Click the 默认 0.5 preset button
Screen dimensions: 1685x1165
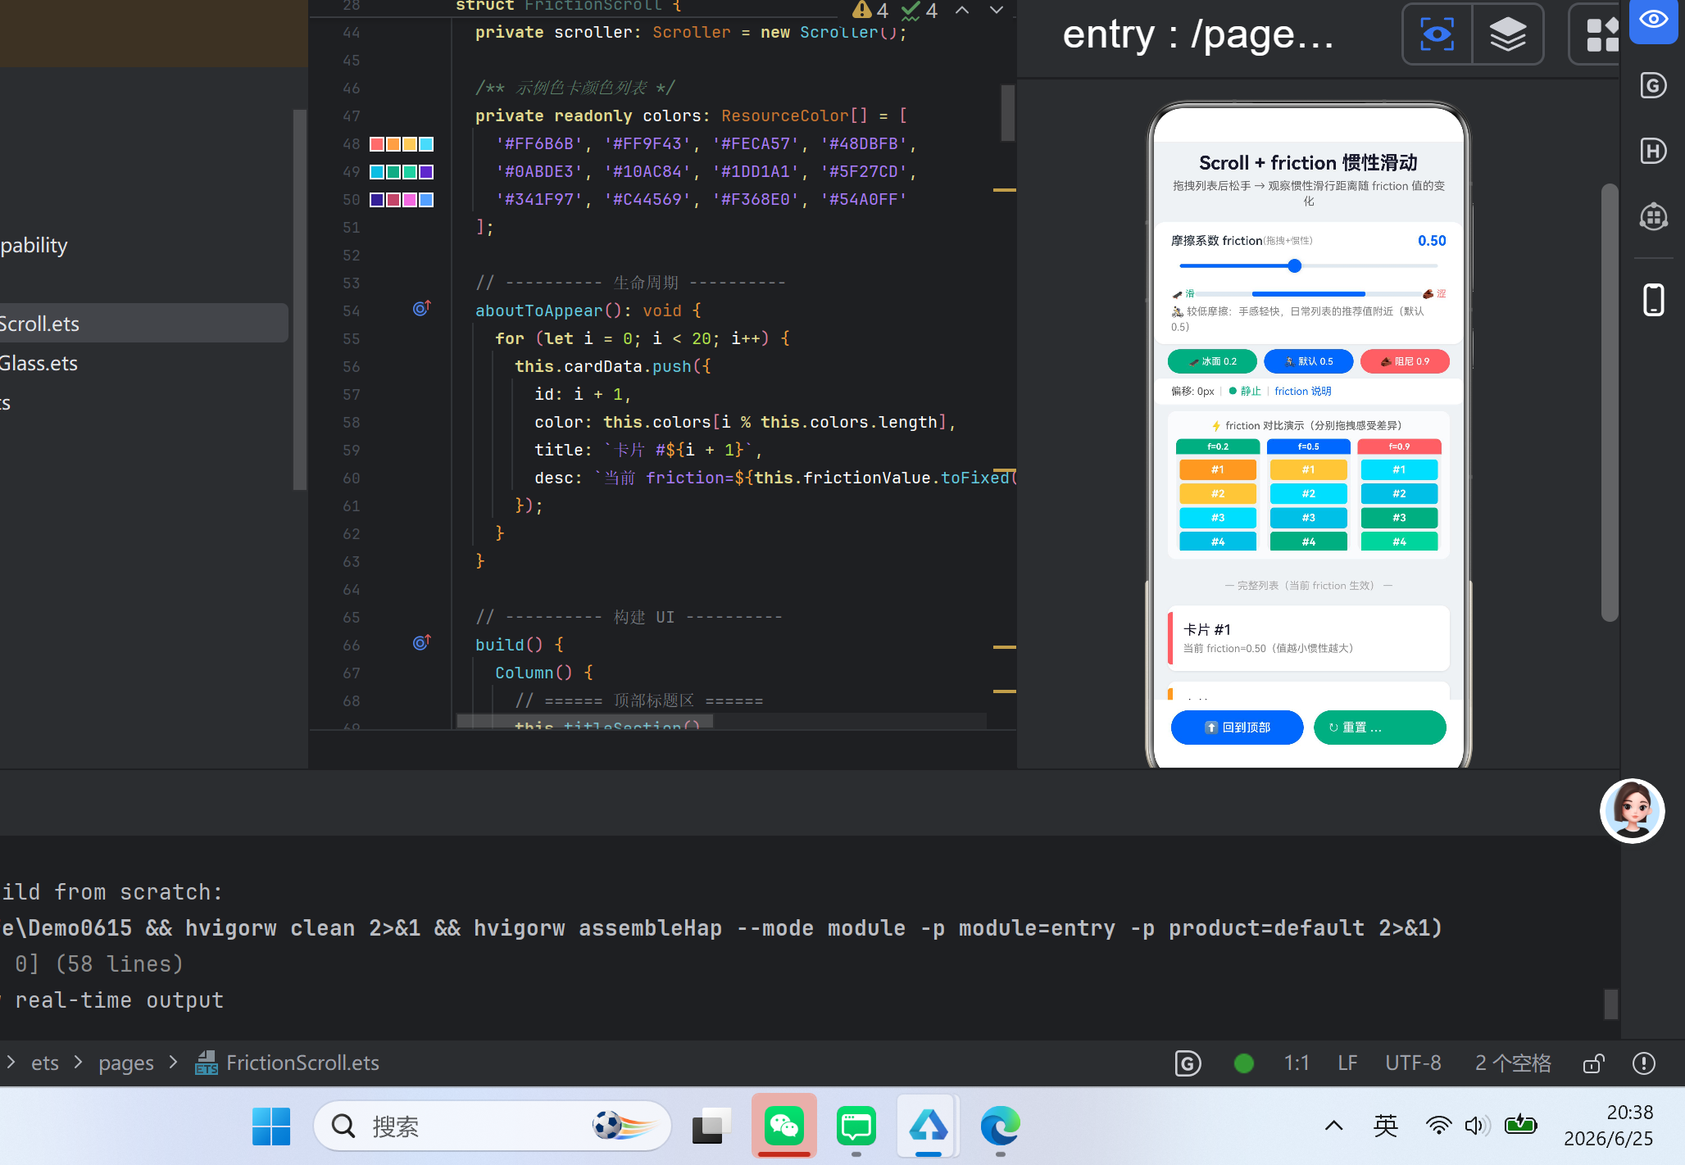tap(1308, 361)
